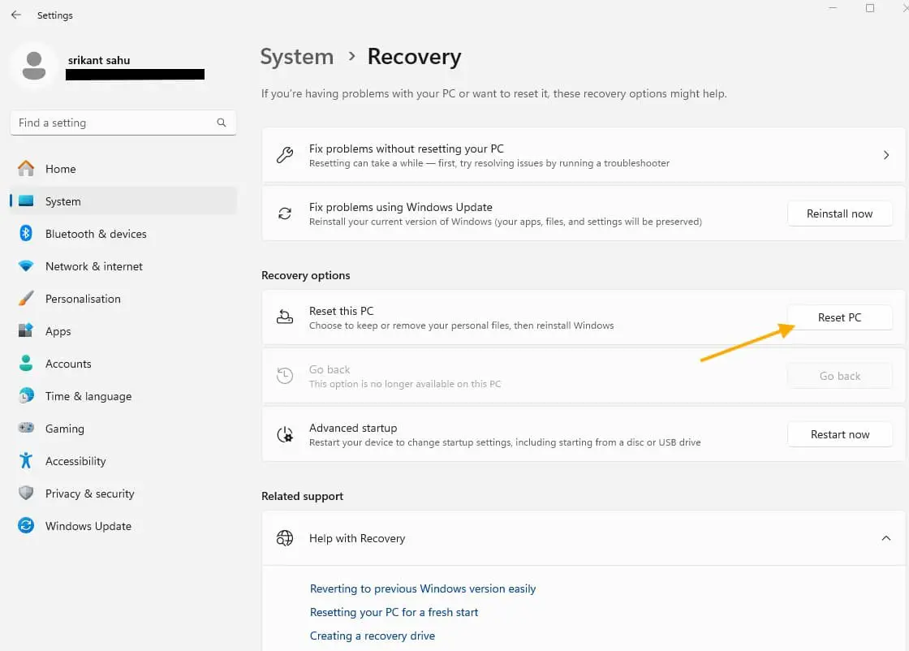Click the Go back history icon
909x651 pixels.
285,376
